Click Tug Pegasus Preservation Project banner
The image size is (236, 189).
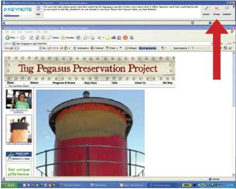(90, 69)
